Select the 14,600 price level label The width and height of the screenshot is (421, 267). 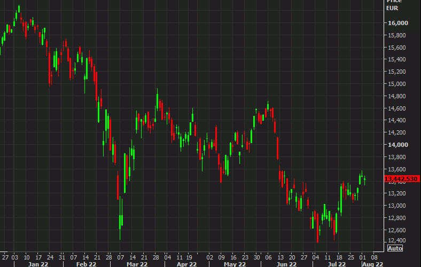click(x=397, y=108)
